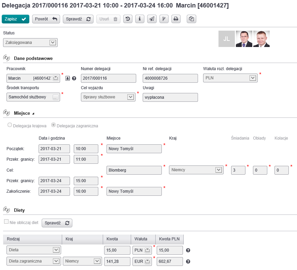Click the information icon in the toolbar
Viewport: 297px width, 270px height.
[x=140, y=19]
